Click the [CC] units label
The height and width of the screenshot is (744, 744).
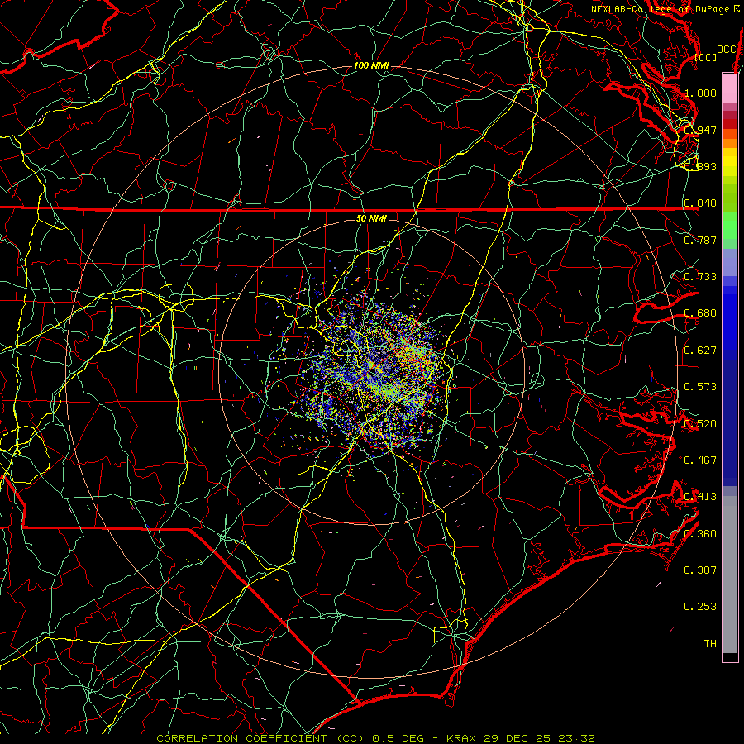pyautogui.click(x=705, y=57)
